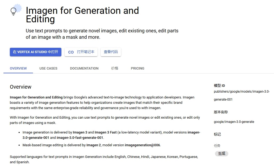Open model in Vertex AI Studio
Image resolution: width=274 pixels, height=168 pixels.
click(x=35, y=52)
